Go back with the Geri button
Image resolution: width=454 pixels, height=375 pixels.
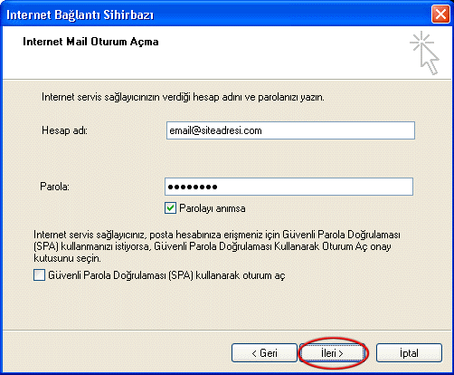pyautogui.click(x=264, y=352)
